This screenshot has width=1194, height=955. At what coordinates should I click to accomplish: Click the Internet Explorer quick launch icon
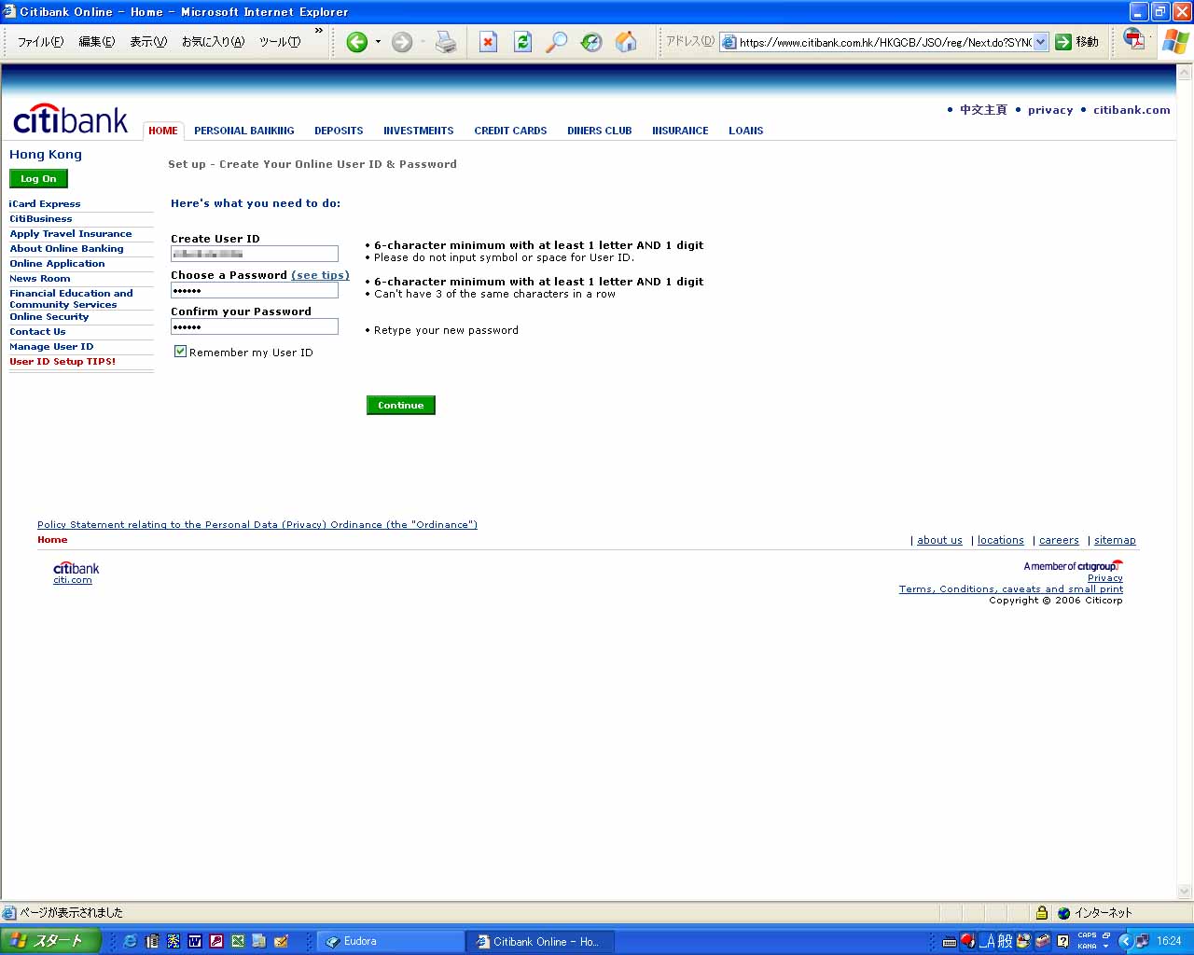click(x=130, y=941)
